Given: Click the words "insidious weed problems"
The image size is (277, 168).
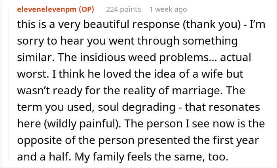Looking at the screenshot, I should pyautogui.click(x=145, y=58).
